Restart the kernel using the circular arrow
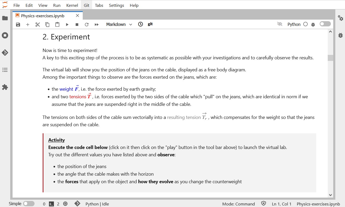Image resolution: width=345 pixels, height=207 pixels. click(86, 24)
